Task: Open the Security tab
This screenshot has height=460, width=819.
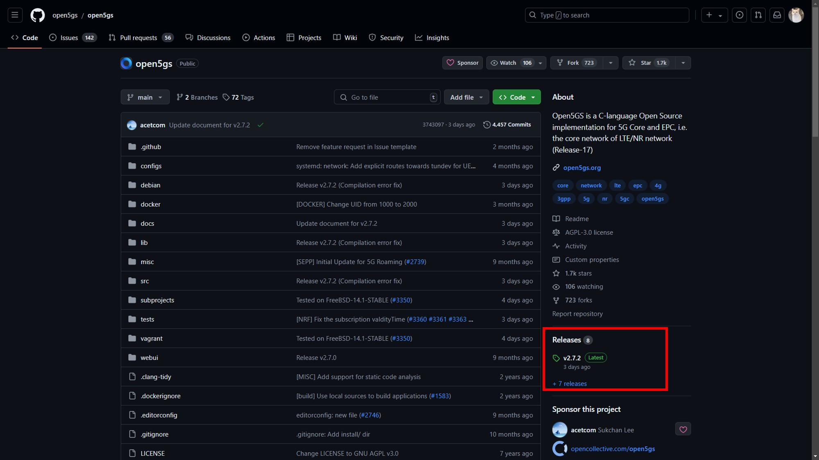Action: [386, 38]
